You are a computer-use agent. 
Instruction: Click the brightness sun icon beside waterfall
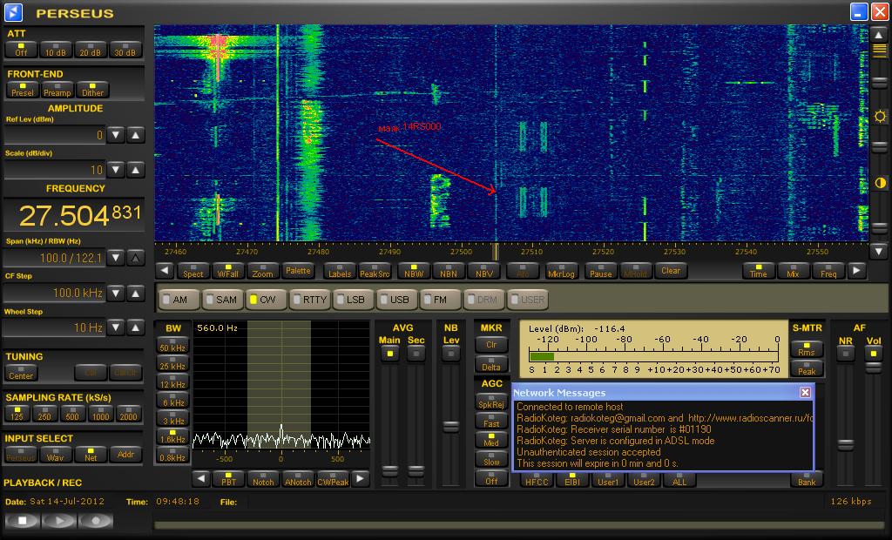tap(880, 117)
